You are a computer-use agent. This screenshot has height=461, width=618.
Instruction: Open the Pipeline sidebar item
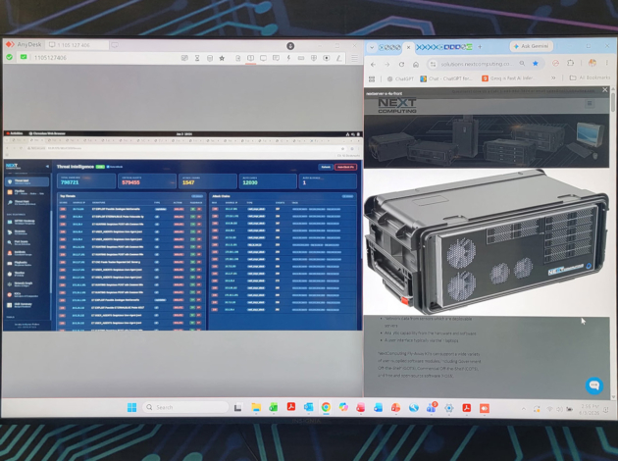coord(27,192)
